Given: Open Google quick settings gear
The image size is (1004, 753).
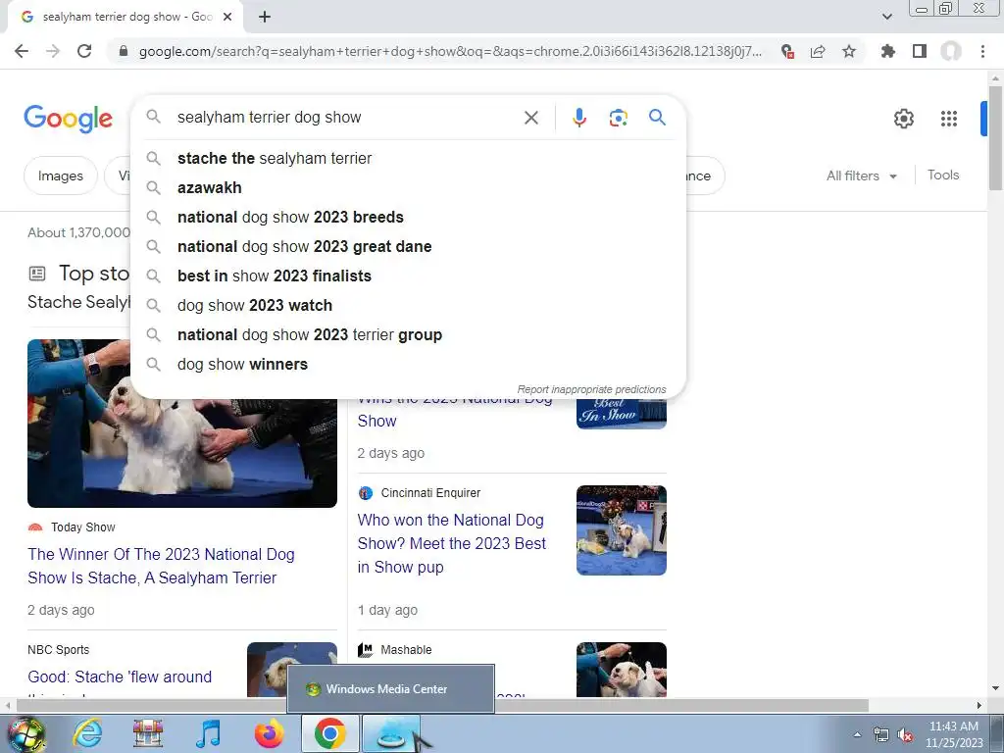Looking at the screenshot, I should pyautogui.click(x=903, y=119).
